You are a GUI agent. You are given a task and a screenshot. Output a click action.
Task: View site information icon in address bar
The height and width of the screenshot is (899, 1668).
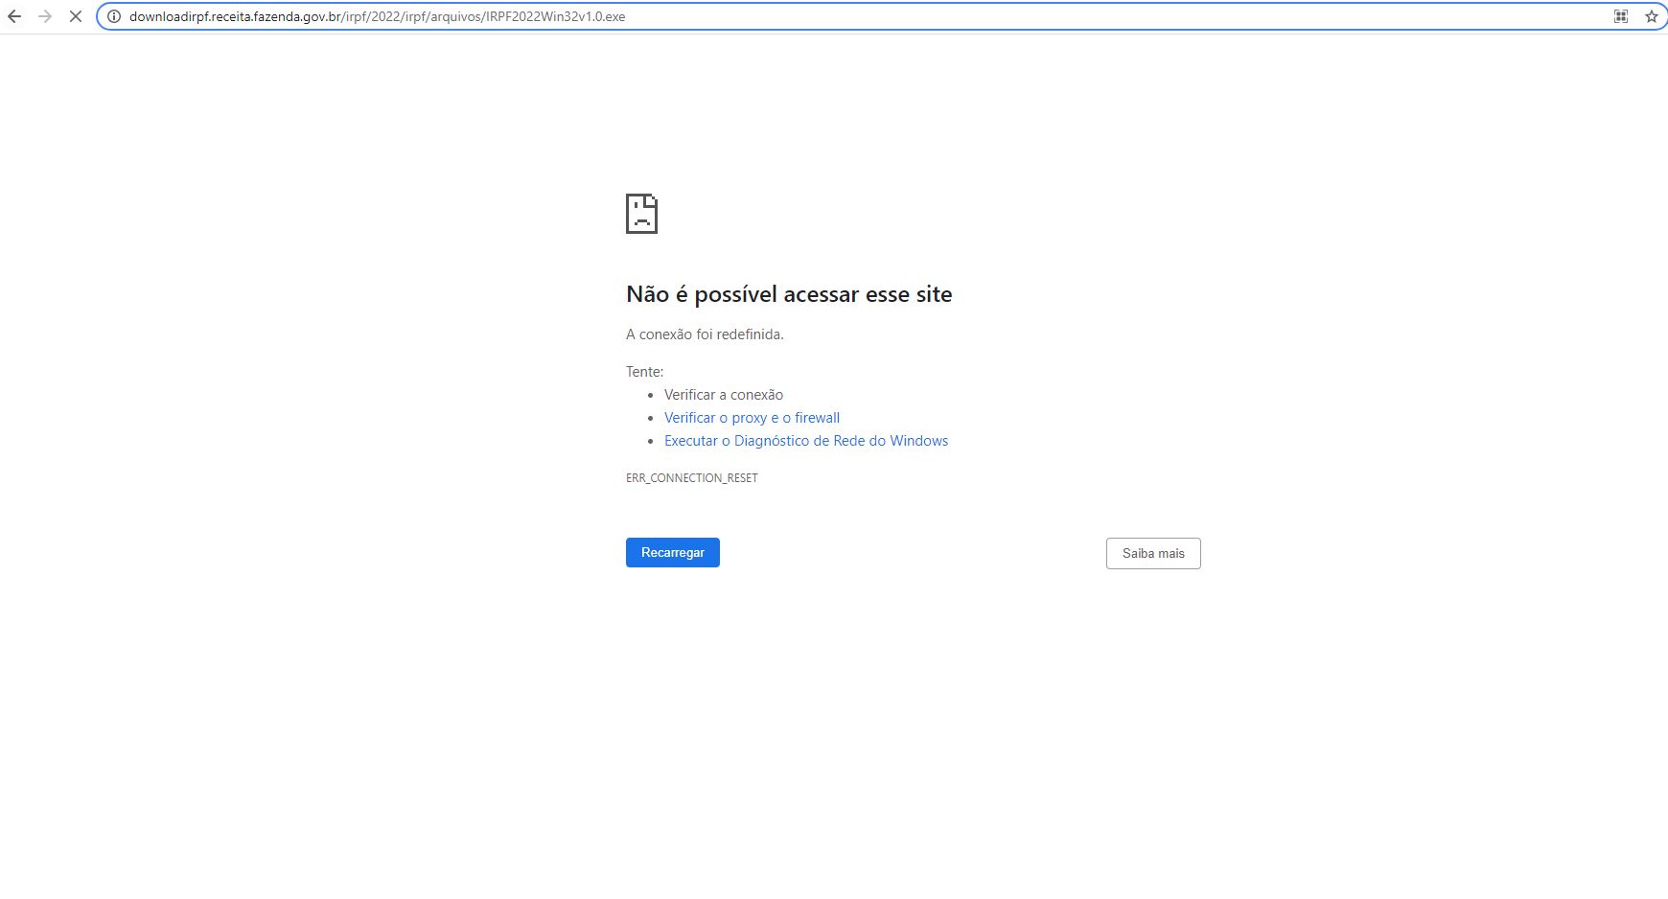click(x=113, y=16)
